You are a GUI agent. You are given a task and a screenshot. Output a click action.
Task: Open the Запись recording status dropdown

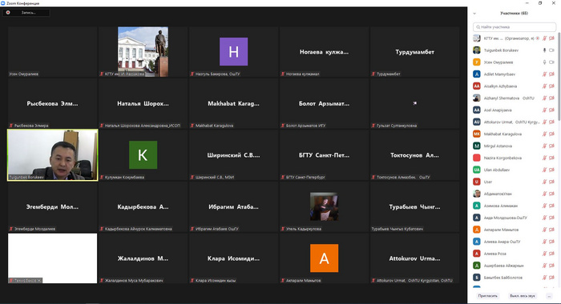tap(26, 13)
